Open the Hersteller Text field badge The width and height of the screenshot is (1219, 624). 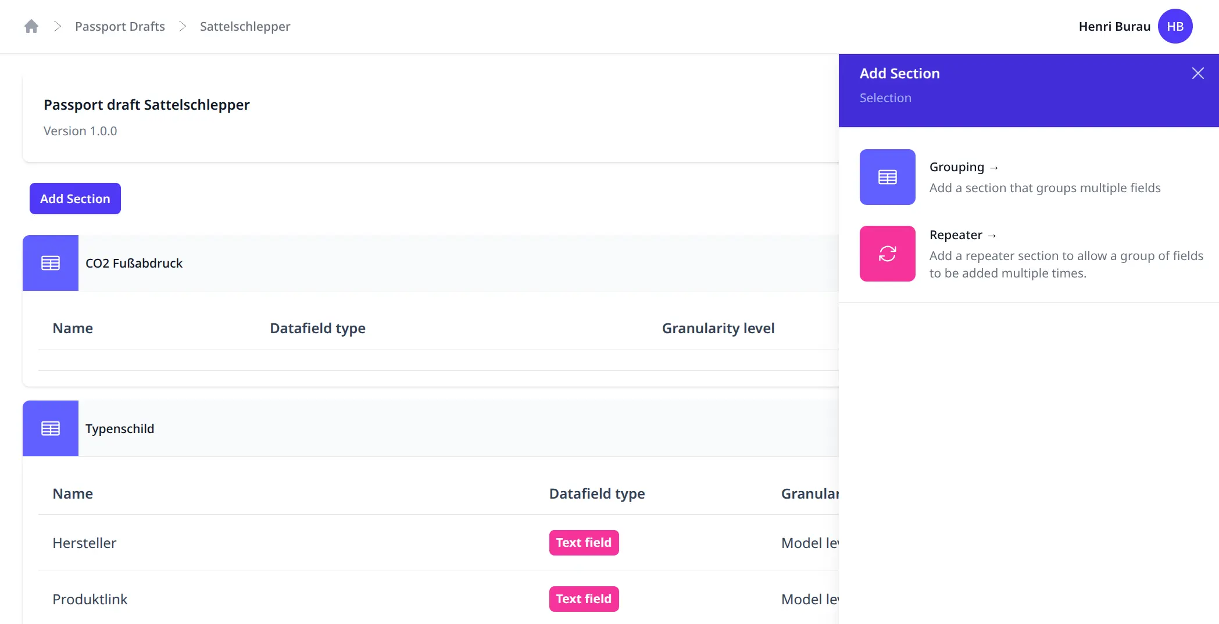point(584,542)
